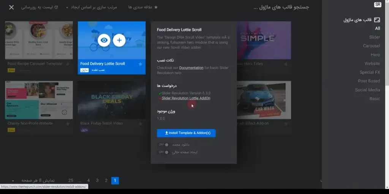Select the All category

tap(377, 28)
